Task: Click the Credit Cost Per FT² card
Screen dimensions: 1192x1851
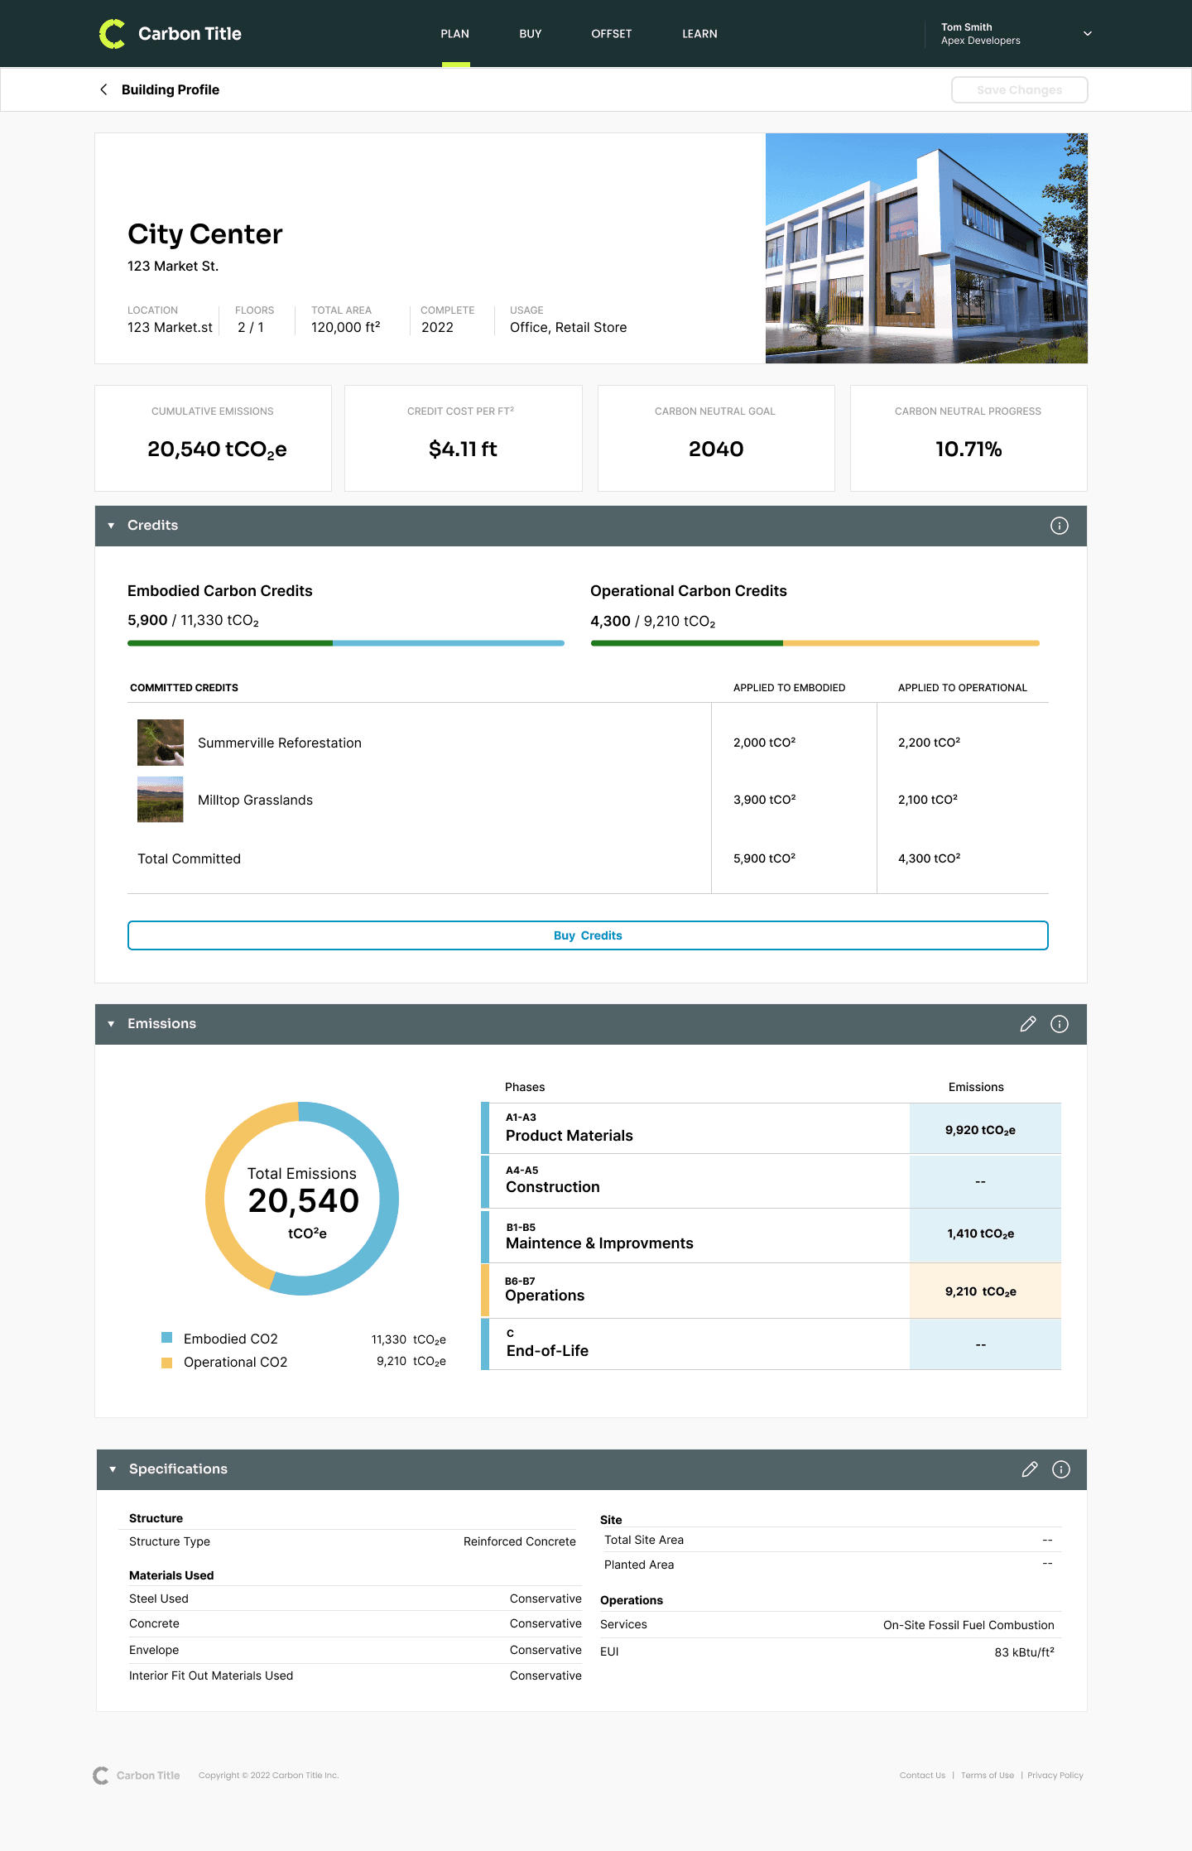Action: click(x=464, y=438)
